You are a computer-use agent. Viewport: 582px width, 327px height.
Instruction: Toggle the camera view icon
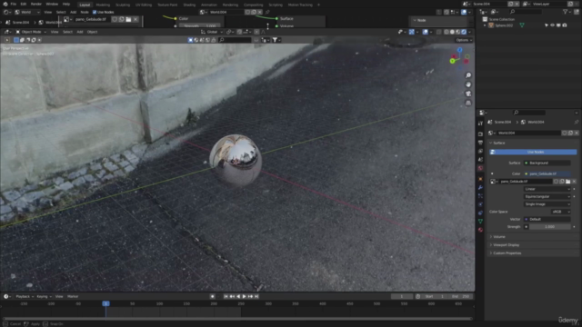coord(468,94)
